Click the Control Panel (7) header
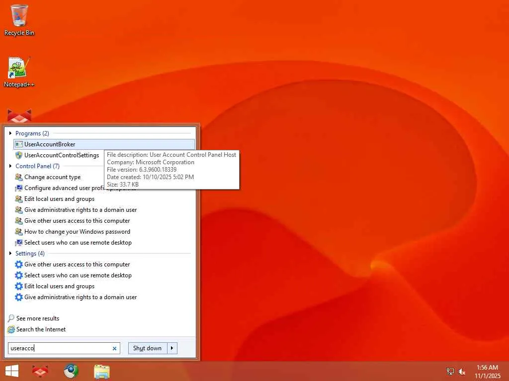The height and width of the screenshot is (381, 509). click(37, 166)
